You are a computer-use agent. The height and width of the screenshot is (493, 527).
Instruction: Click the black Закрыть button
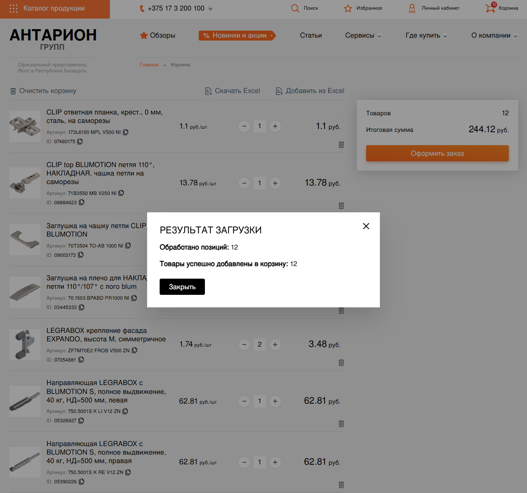(182, 287)
